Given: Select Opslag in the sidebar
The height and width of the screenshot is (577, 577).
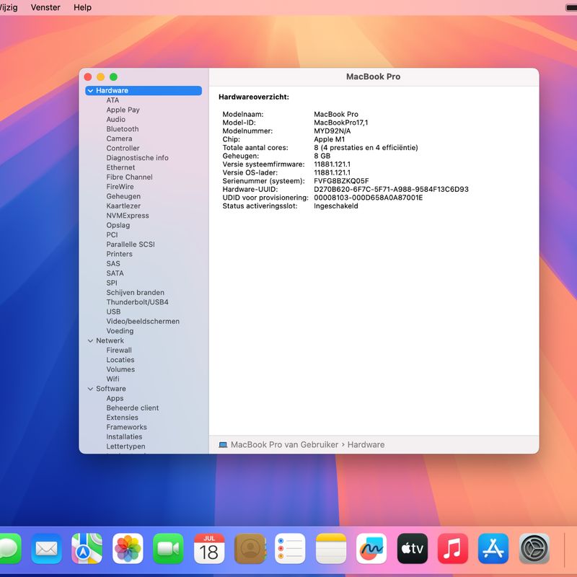Looking at the screenshot, I should coord(118,225).
